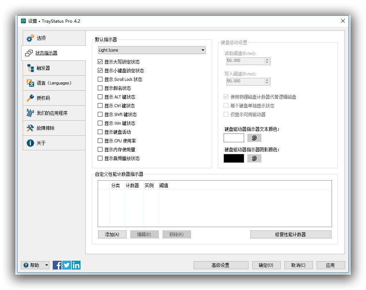Uncheck 显示小键盘锁定状态

click(100, 71)
